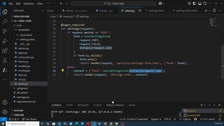Open the Testing flask view

[x=5, y=60]
